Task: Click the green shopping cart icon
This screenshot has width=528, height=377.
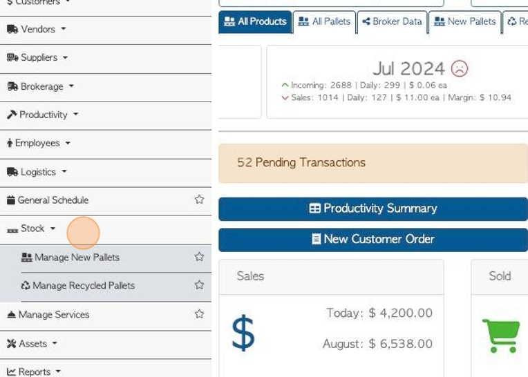Action: [x=501, y=336]
